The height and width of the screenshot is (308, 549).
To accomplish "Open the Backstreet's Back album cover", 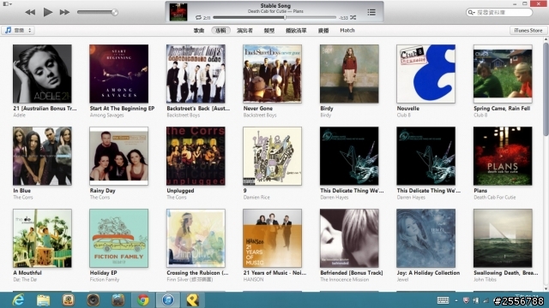I will 196,74.
